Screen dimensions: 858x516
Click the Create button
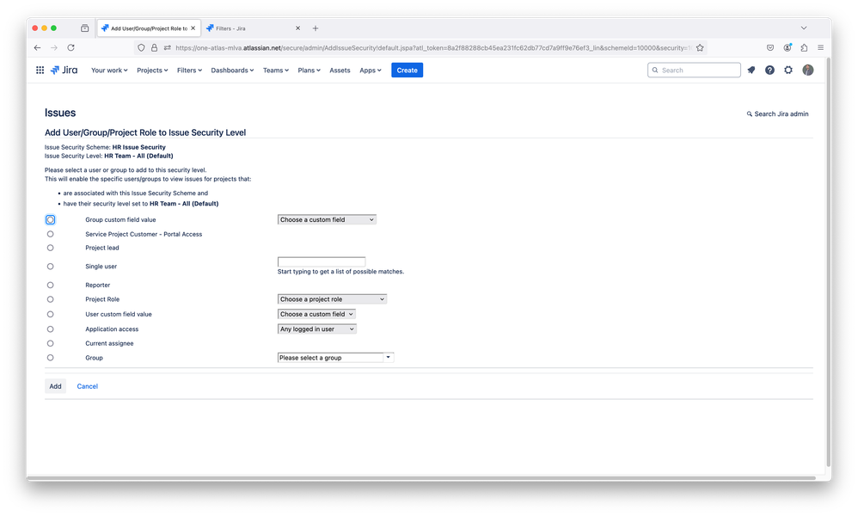(407, 70)
